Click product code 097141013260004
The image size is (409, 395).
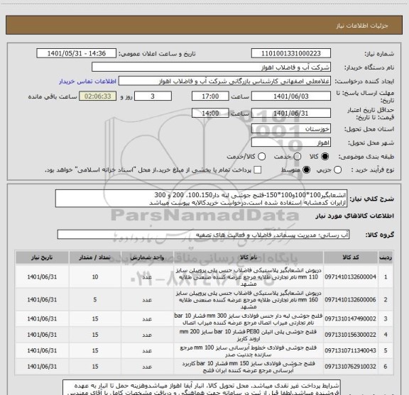coord(350,277)
